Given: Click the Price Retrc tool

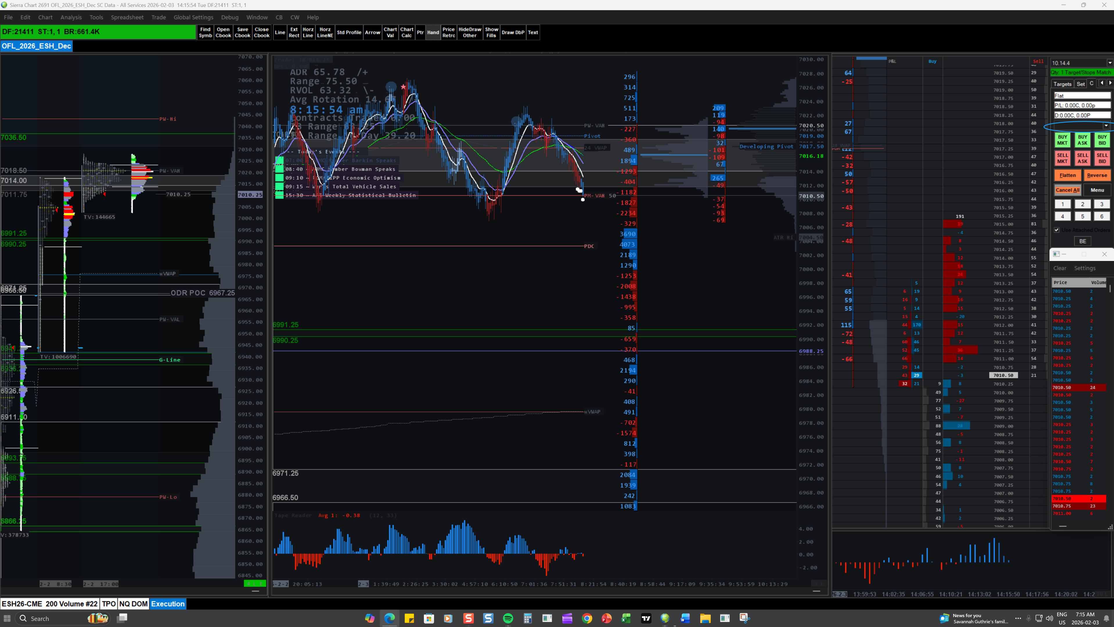Looking at the screenshot, I should 448,33.
